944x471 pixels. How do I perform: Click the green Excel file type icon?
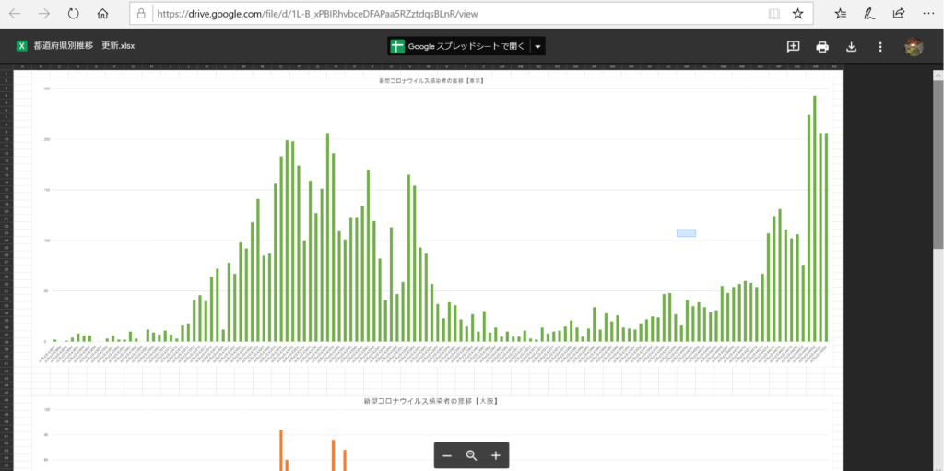click(x=22, y=46)
